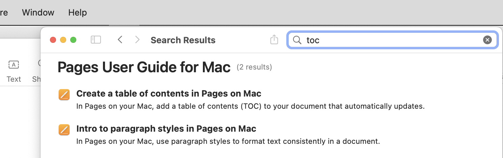
Task: Click Pages icon beside table of contents result
Action: 64,95
